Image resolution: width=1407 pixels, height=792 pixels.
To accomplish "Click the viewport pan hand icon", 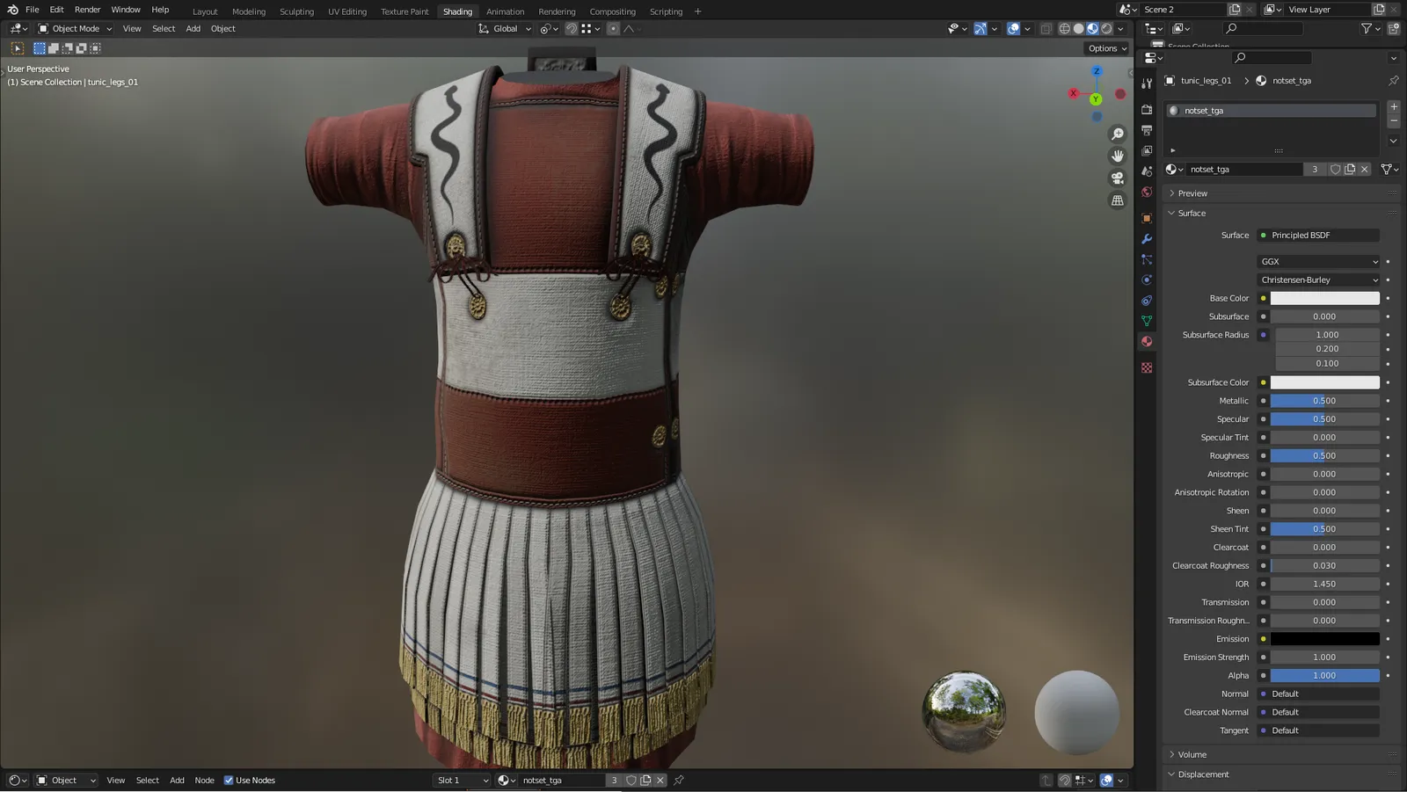I will pyautogui.click(x=1118, y=156).
